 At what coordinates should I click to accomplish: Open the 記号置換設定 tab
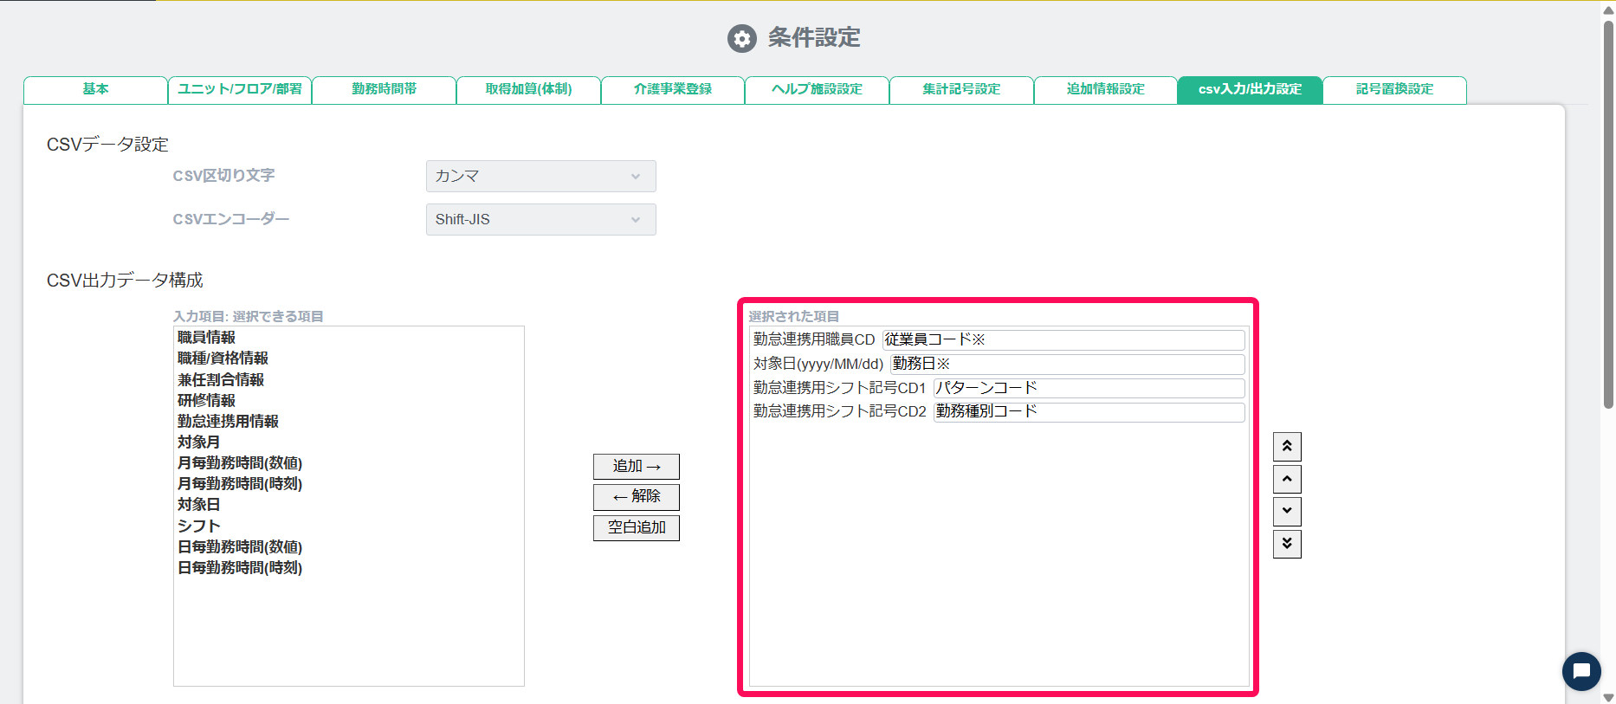tap(1394, 89)
